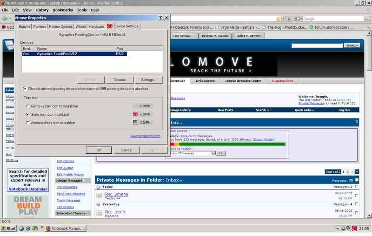
Task: Open the History menu
Action: pos(42,10)
